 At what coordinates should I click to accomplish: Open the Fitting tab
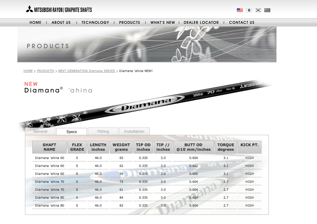point(103,131)
